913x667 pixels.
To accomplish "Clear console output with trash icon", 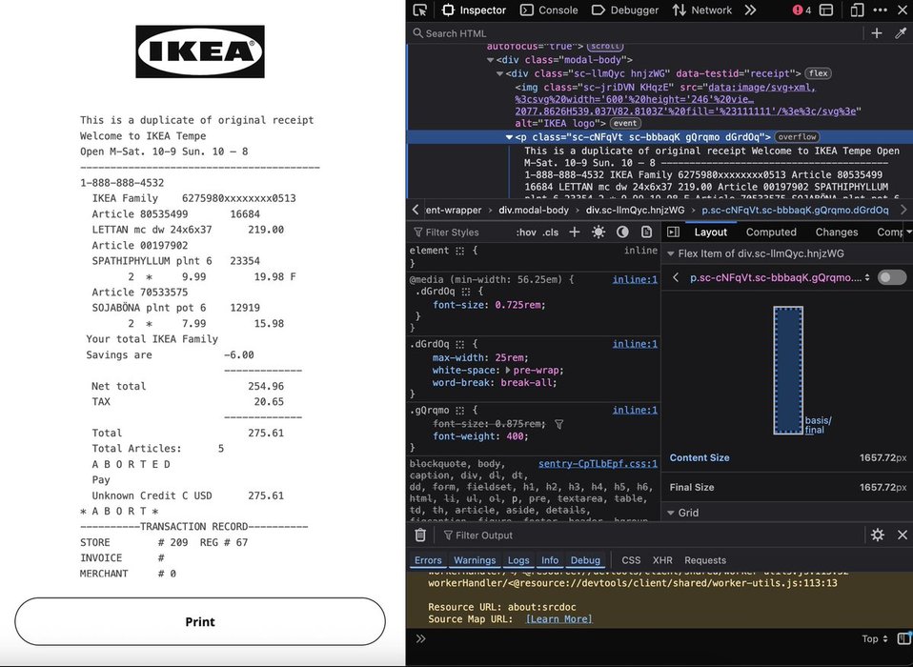I will click(x=420, y=535).
